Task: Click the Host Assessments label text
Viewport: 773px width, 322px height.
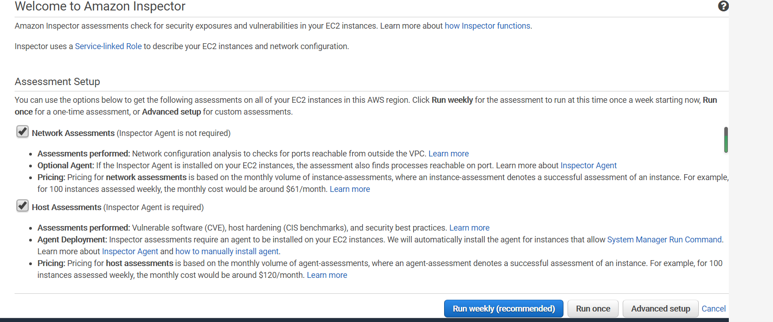Action: pos(67,207)
